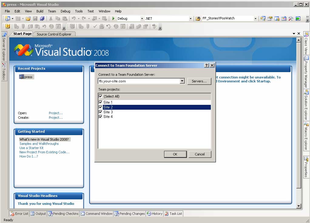
Task: Open the Samples and Walkthroughs link
Action: tap(39, 144)
